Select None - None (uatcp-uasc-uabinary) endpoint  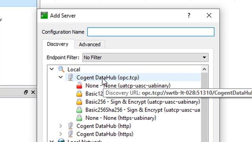tap(128, 86)
